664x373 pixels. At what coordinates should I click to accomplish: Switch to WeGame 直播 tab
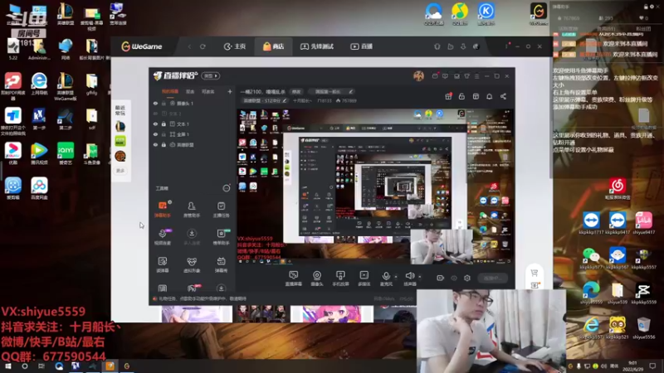point(361,46)
